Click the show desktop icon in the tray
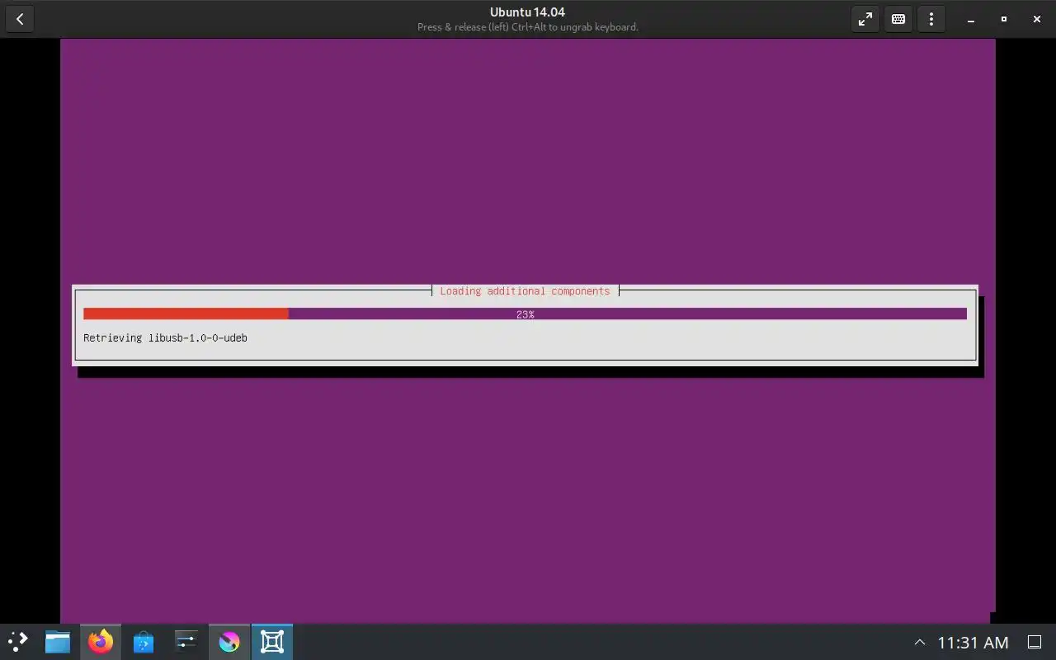This screenshot has width=1056, height=660. (1035, 642)
